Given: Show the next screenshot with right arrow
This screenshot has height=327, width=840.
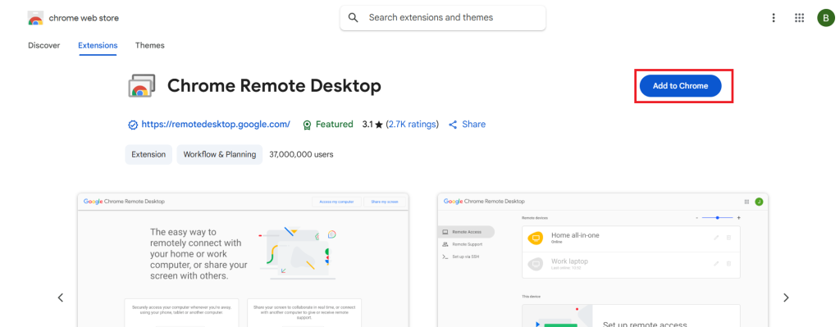Looking at the screenshot, I should 786,297.
